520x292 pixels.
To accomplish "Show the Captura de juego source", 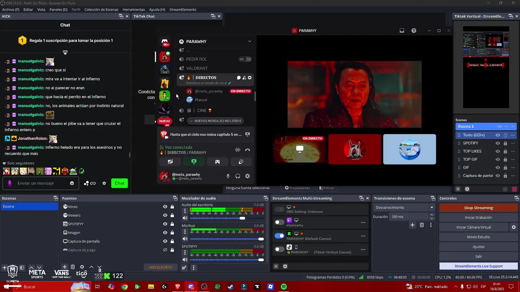I will click(165, 250).
